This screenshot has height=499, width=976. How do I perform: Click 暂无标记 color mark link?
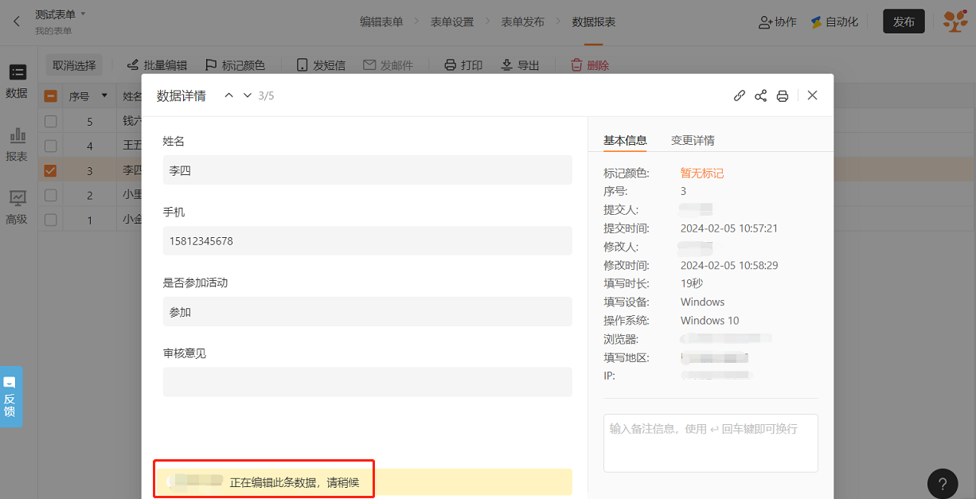pyautogui.click(x=702, y=173)
